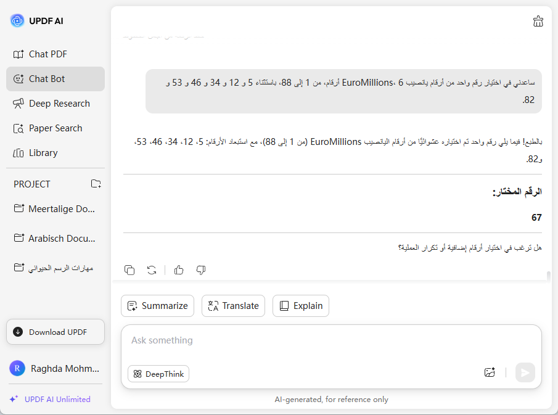Click the R profile avatar
Screen dimensions: 558x415
(x=17, y=368)
